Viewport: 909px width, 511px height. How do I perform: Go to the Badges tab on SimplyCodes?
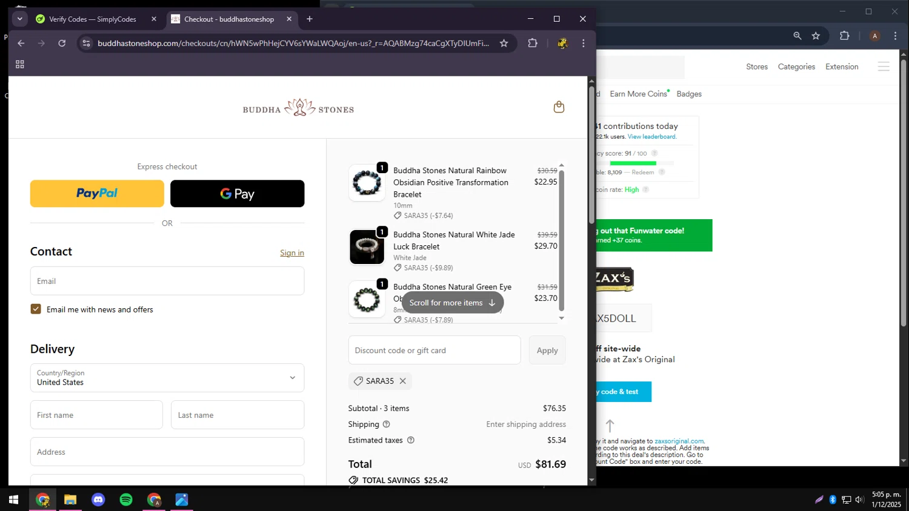coord(689,94)
